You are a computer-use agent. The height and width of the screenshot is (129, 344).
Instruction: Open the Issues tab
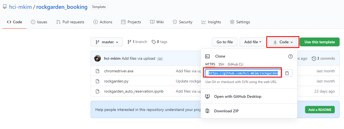pyautogui.click(x=39, y=22)
